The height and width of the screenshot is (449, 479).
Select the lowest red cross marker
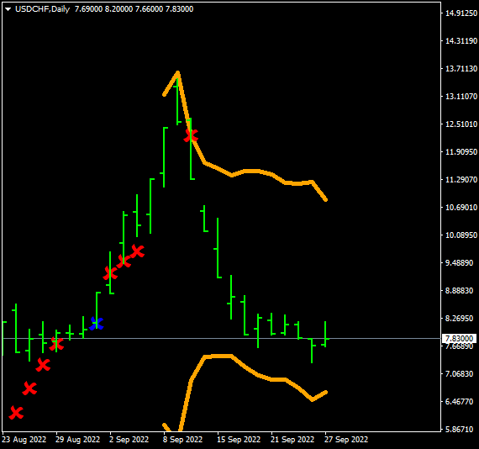16,413
